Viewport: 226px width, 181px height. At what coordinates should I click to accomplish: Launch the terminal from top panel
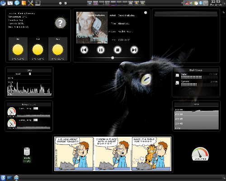(x=38, y=3)
